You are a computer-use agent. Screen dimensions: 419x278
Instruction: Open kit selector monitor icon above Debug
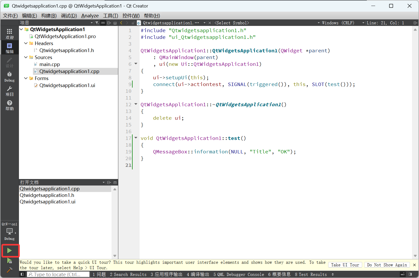pos(10,231)
